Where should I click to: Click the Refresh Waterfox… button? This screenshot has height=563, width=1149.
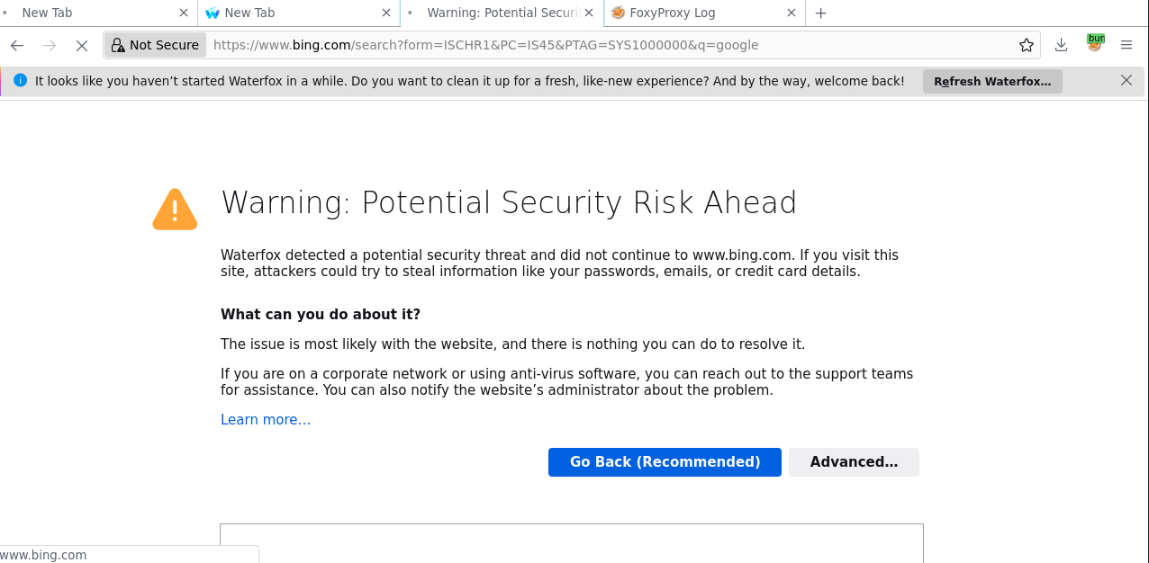tap(992, 81)
